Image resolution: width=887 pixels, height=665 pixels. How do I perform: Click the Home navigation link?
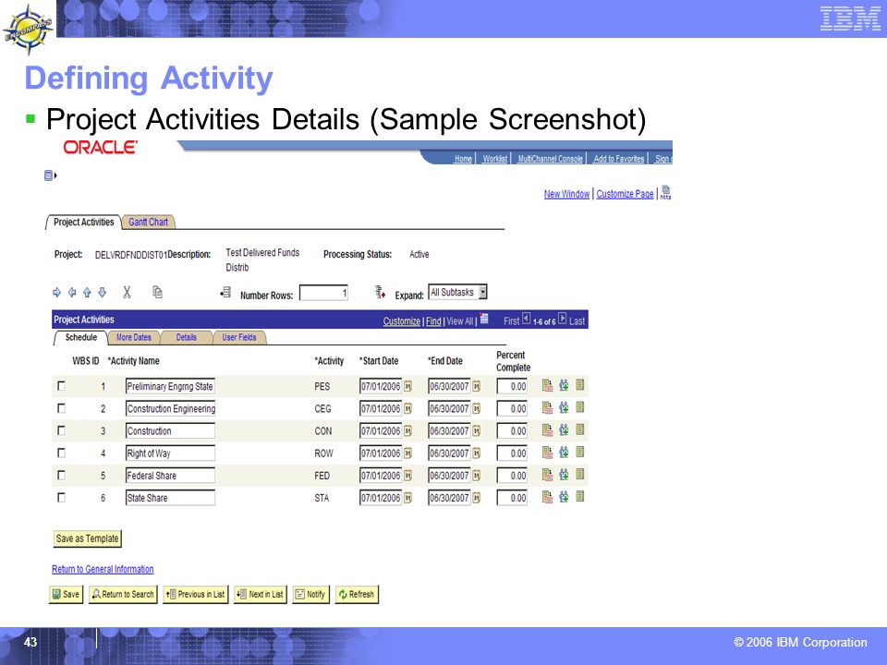tap(463, 159)
